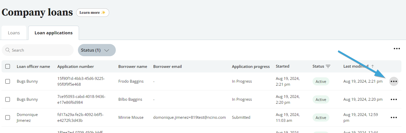
Task: Select the Loan applications tab
Action: (54, 33)
